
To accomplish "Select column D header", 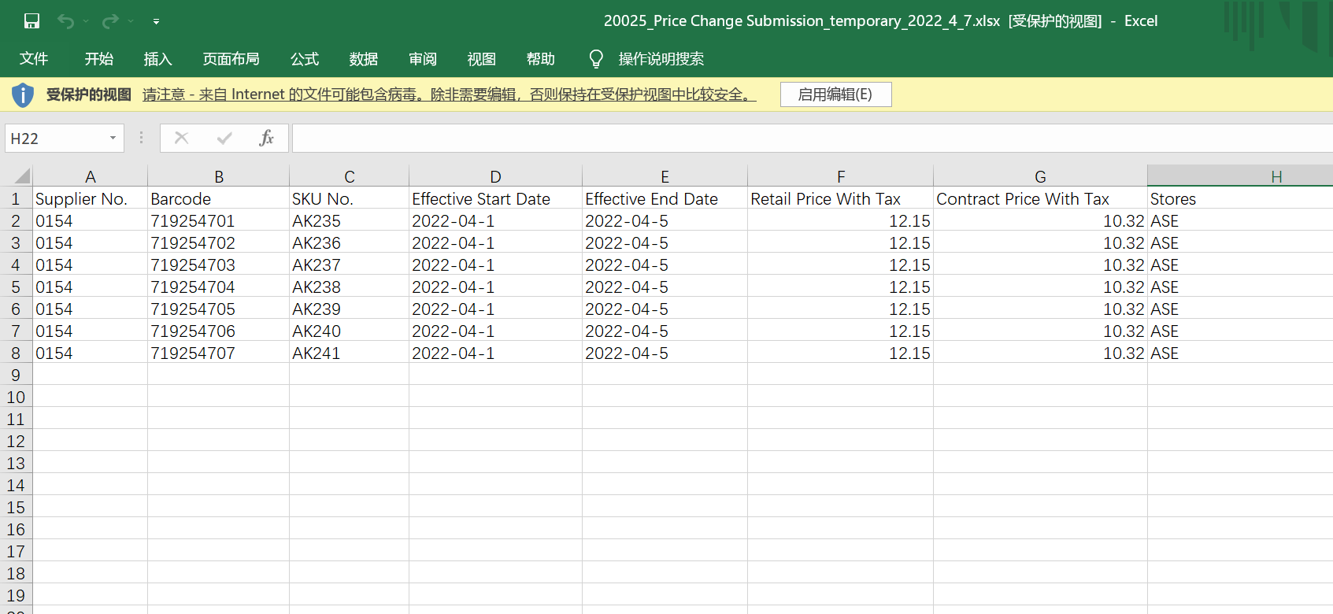I will (495, 176).
